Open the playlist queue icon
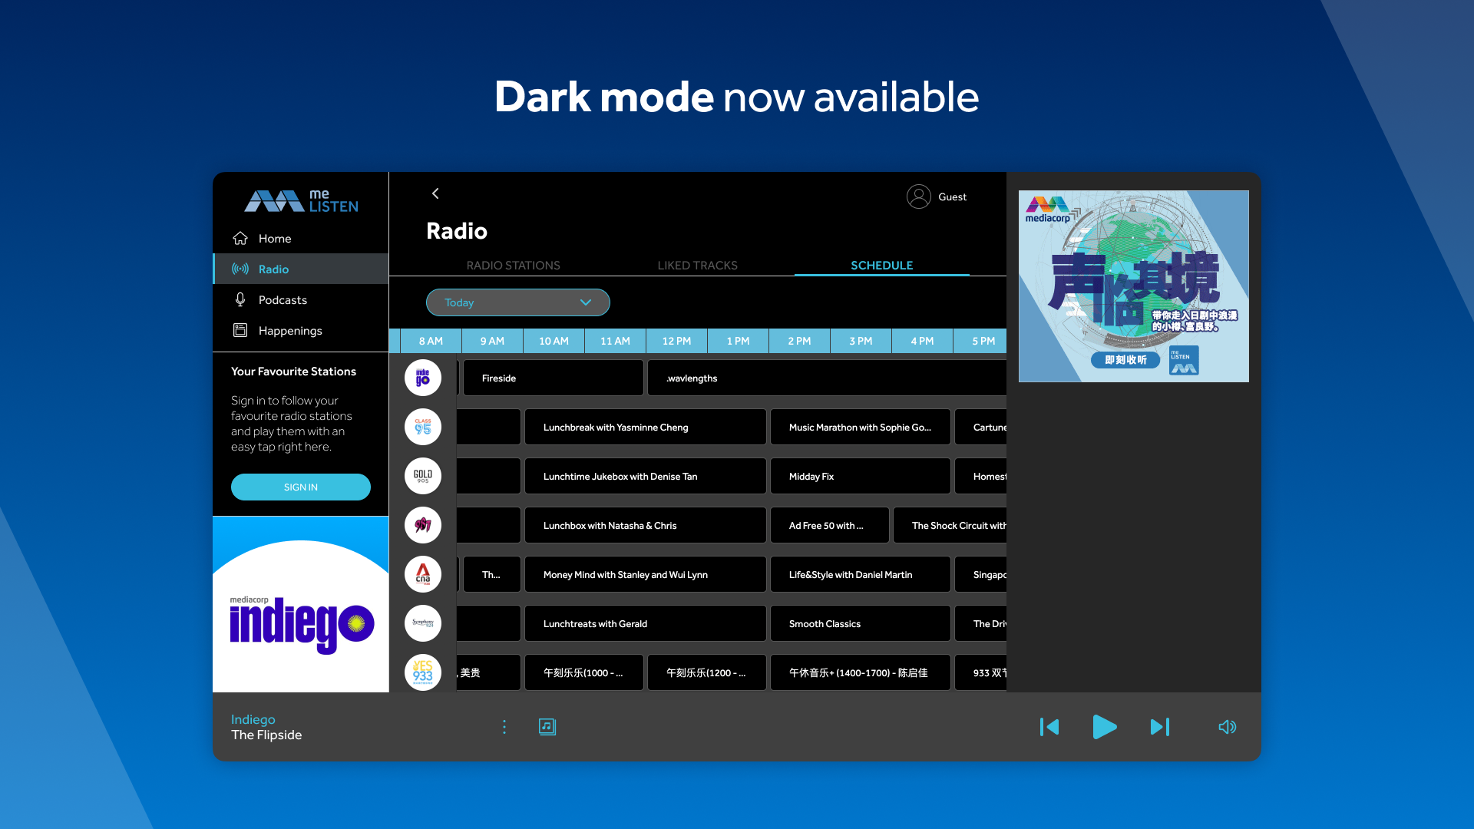 547,727
